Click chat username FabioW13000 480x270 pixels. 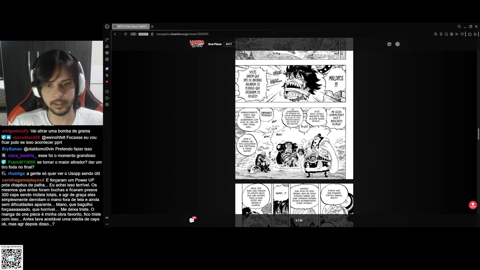pos(21,162)
